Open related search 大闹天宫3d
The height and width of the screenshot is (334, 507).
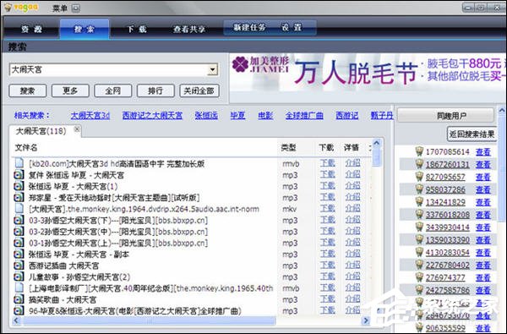(x=90, y=116)
